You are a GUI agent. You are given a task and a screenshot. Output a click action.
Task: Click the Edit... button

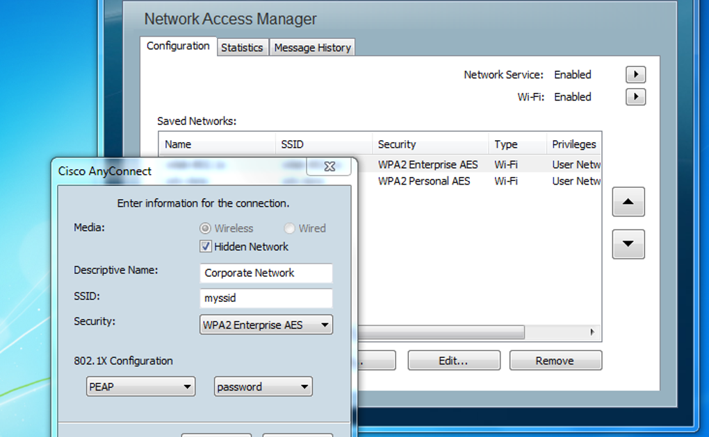[454, 361]
